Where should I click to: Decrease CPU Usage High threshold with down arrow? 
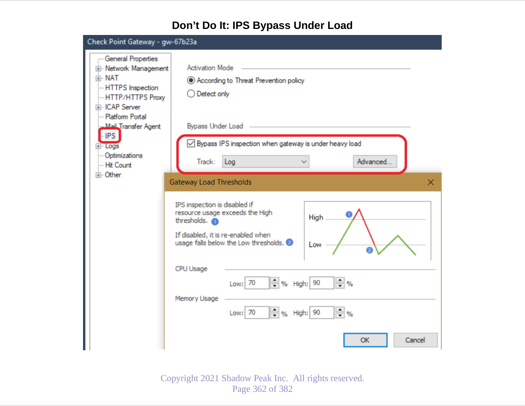tap(340, 286)
